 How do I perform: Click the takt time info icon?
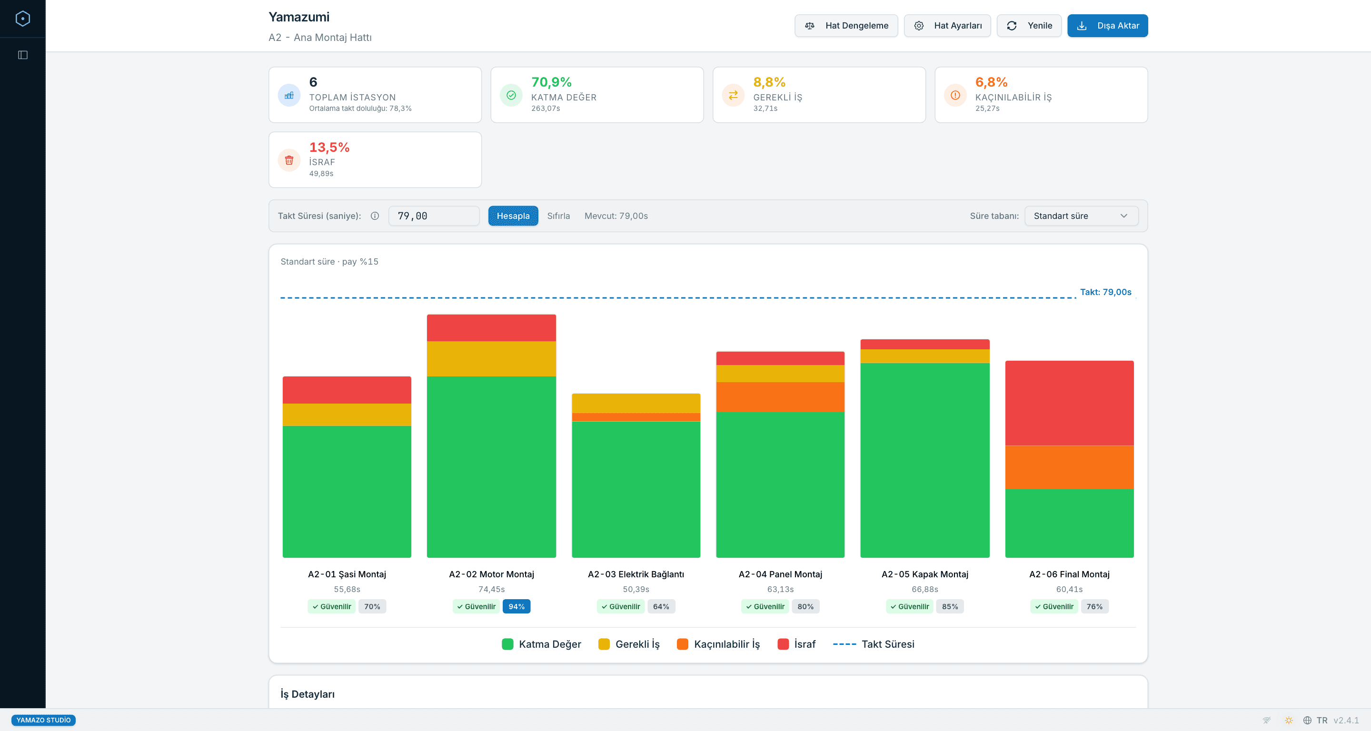coord(375,216)
